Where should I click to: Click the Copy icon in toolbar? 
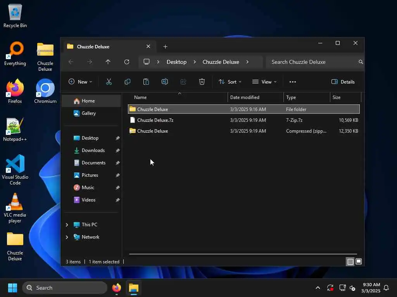click(127, 82)
